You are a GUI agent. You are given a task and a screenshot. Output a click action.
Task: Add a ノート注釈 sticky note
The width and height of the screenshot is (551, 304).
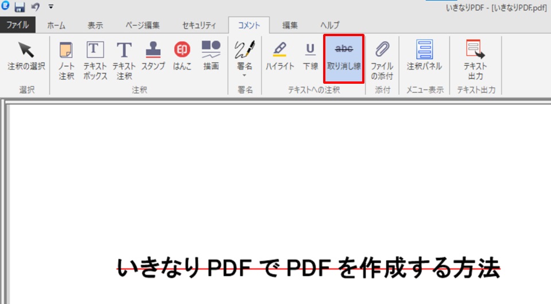[66, 60]
